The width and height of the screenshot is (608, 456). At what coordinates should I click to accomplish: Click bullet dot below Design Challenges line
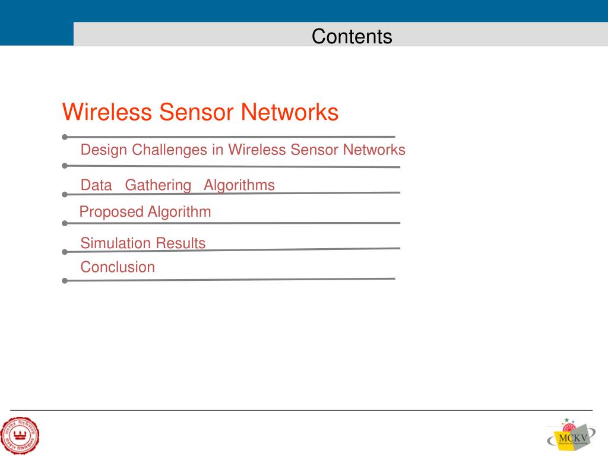[x=65, y=166]
